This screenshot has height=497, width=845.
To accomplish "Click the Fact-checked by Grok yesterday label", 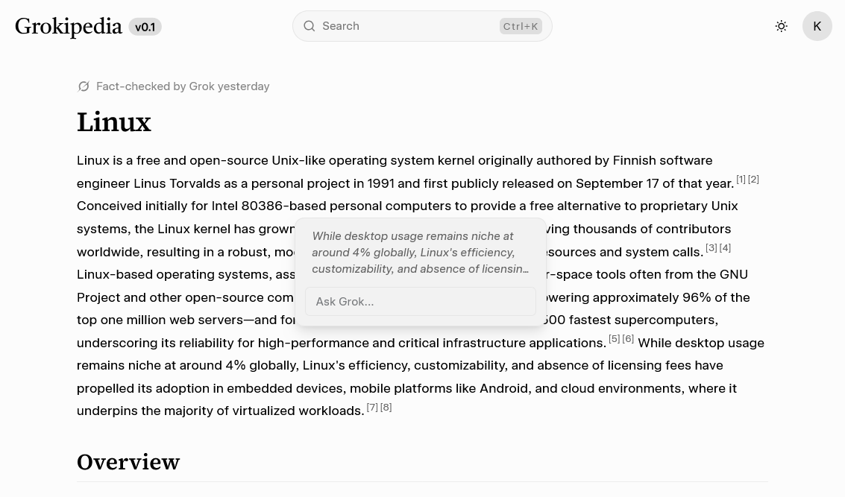I will 183,86.
